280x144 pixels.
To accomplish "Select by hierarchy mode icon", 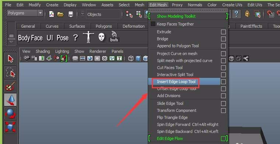I will pyautogui.click(x=129, y=14).
